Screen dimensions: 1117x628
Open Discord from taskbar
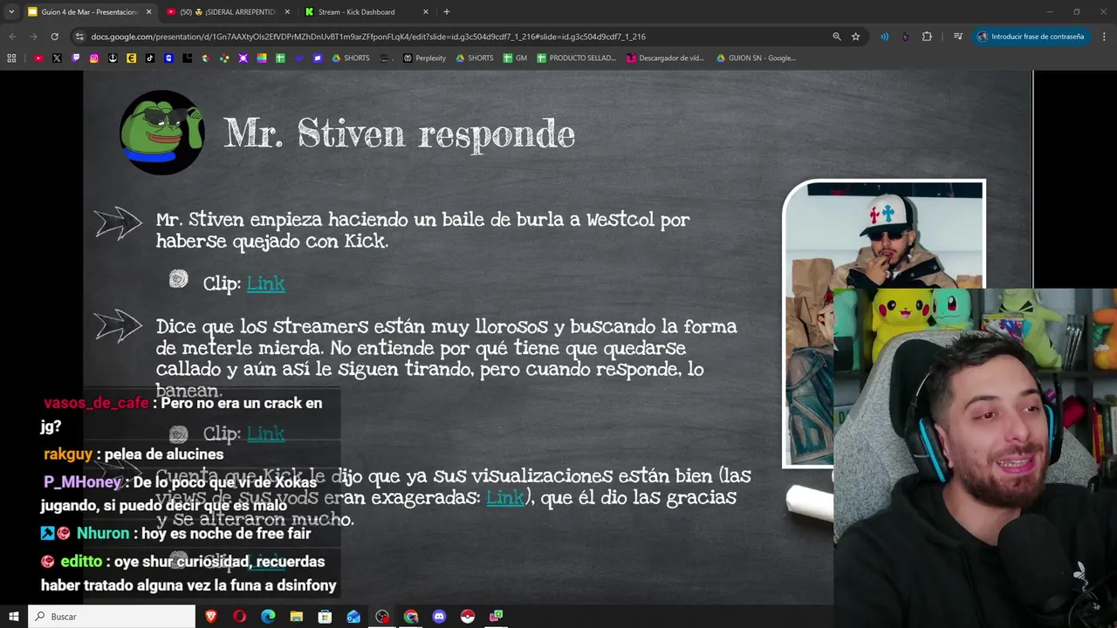coord(439,617)
